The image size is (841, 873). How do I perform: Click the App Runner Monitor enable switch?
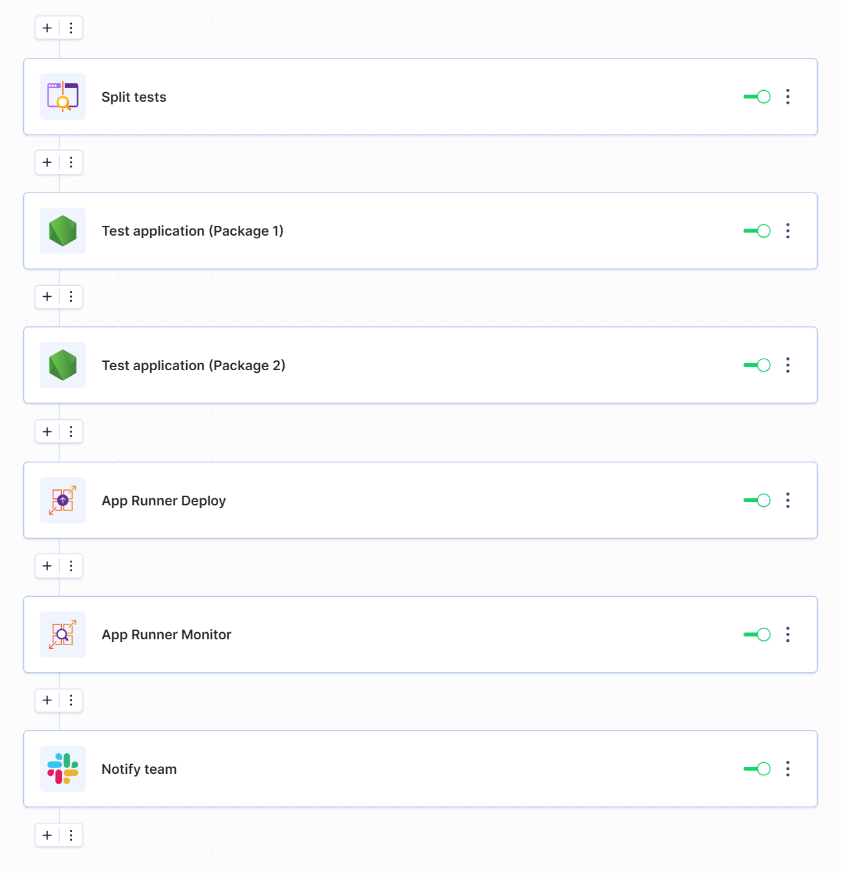click(x=757, y=634)
